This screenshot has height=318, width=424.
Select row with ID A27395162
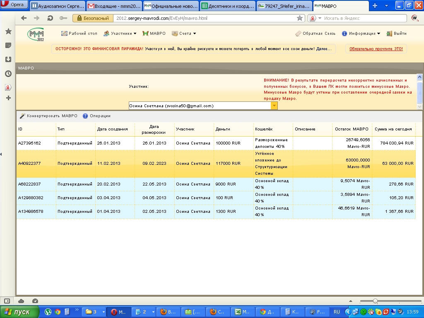216,143
